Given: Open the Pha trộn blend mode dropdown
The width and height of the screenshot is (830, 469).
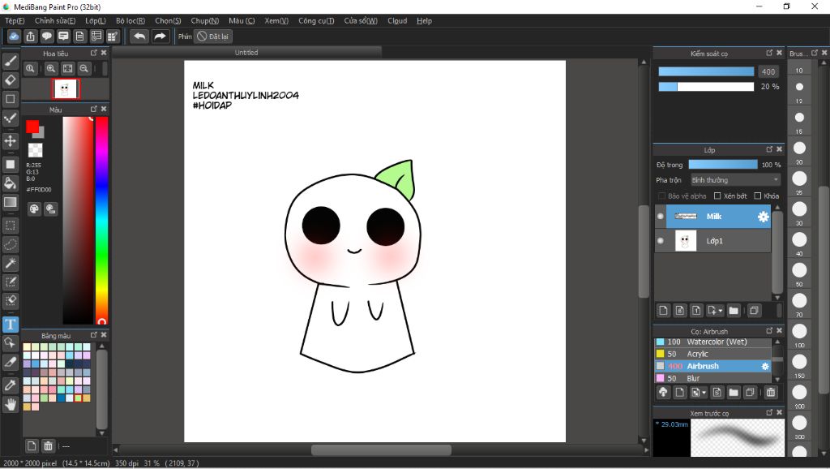Looking at the screenshot, I should 735,180.
